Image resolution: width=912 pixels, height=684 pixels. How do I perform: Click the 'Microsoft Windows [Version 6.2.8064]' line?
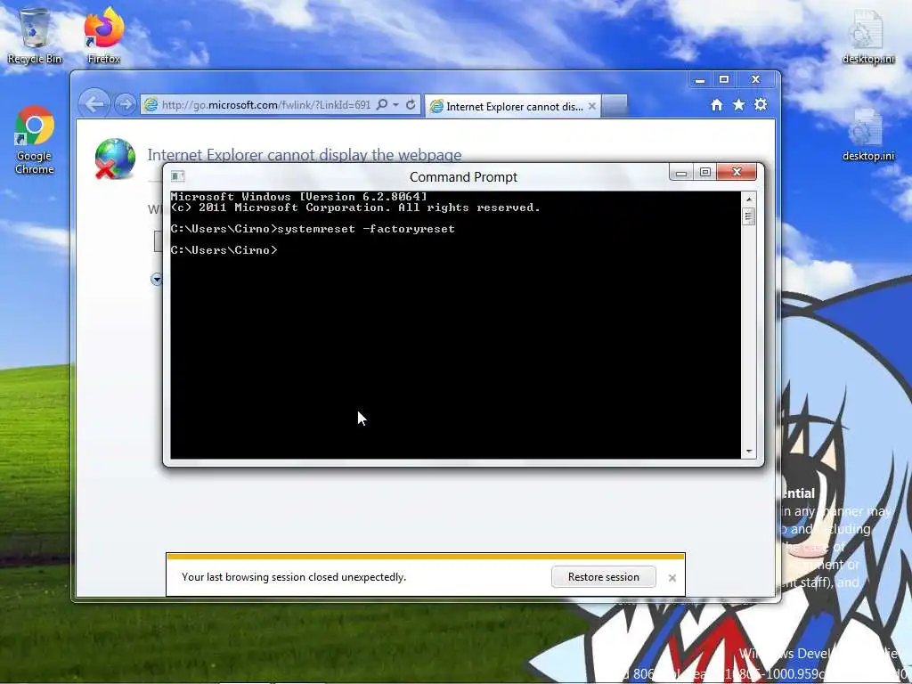pos(299,197)
